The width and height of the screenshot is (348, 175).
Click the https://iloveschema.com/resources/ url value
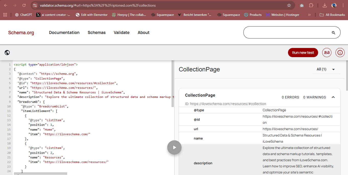click(290, 129)
